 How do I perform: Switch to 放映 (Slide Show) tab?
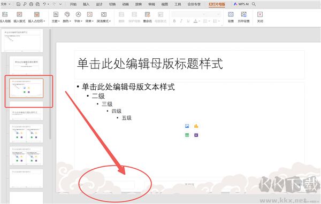139,4
